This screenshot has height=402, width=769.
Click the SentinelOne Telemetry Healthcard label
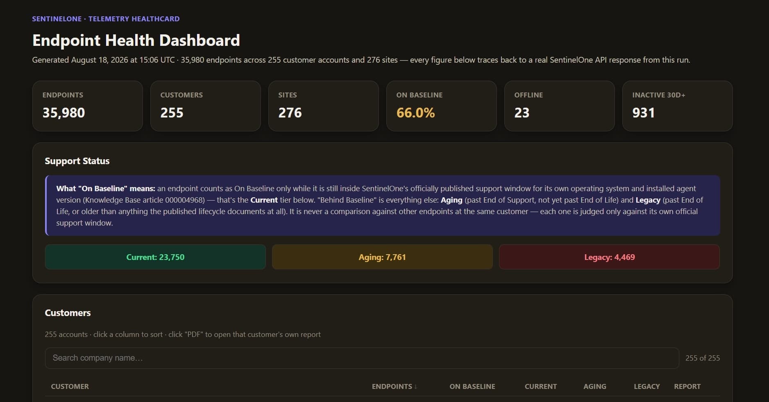click(106, 19)
